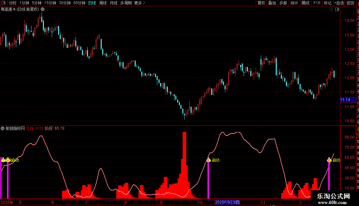Image resolution: width=359 pixels, height=206 pixels.
Task: Click the 启动 money-bag signal near January
Action: click(x=329, y=160)
